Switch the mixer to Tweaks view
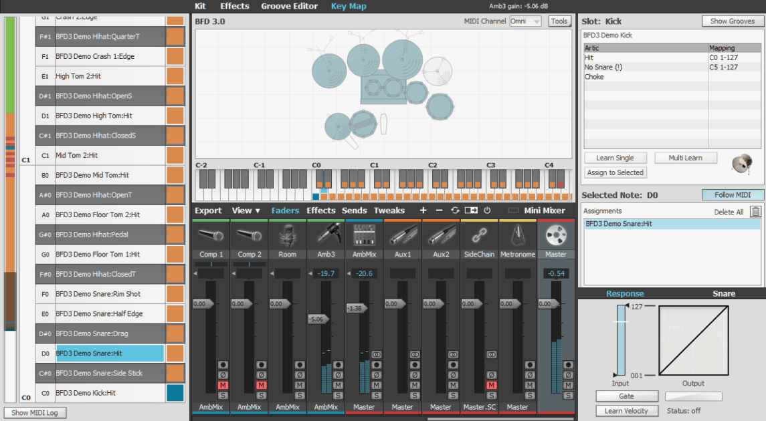 pyautogui.click(x=389, y=210)
